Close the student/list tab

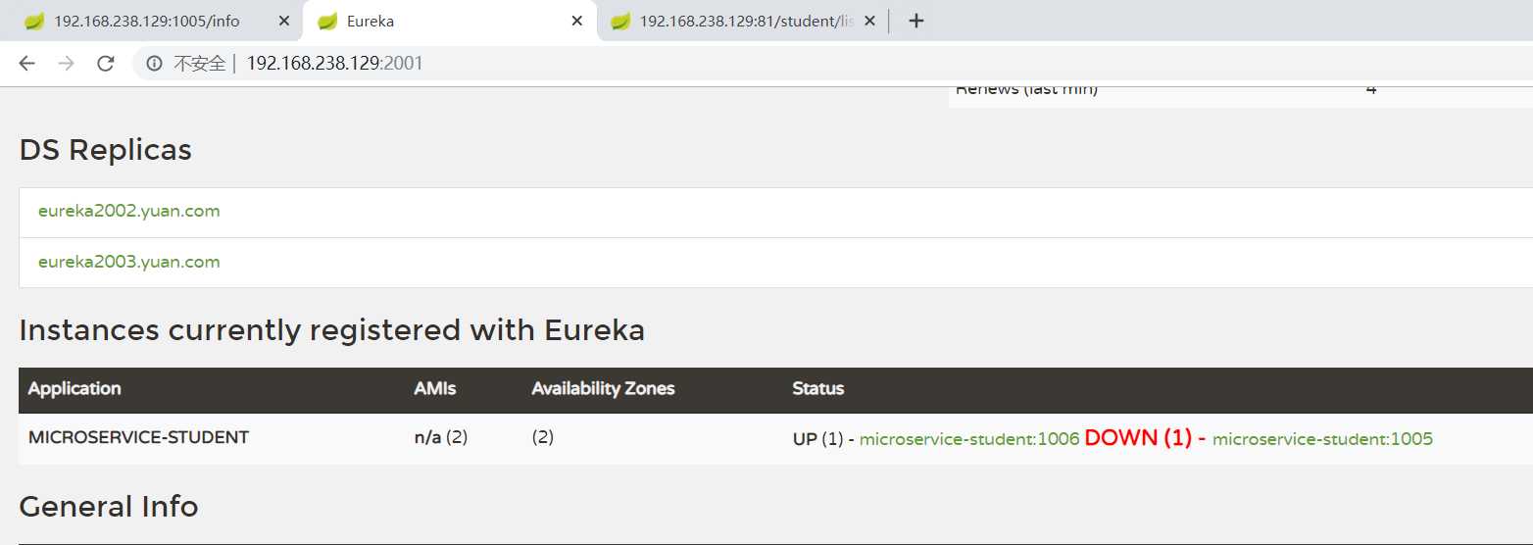pyautogui.click(x=870, y=21)
